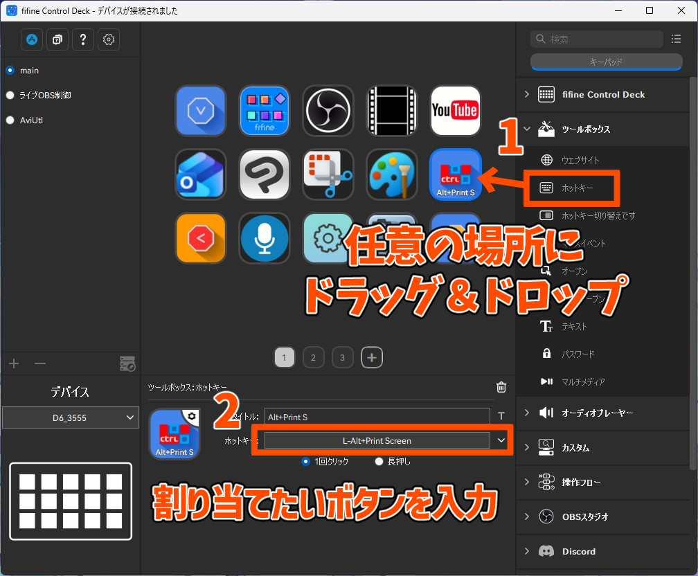Expand the Discord category
The width and height of the screenshot is (698, 576).
tap(526, 551)
